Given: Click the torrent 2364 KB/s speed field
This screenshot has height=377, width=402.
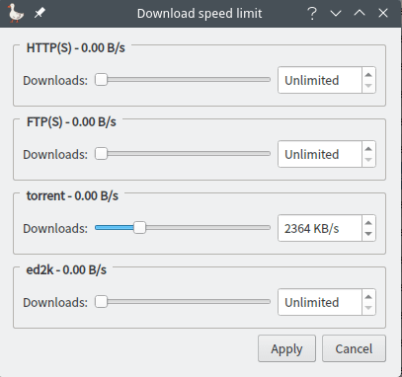Looking at the screenshot, I should click(x=320, y=228).
